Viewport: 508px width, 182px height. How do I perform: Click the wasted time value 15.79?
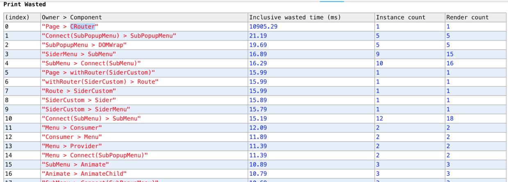coord(258,109)
